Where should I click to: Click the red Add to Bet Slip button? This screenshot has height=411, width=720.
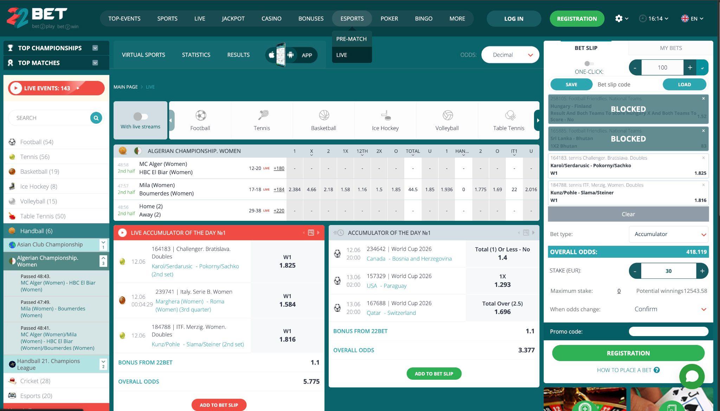pos(219,405)
